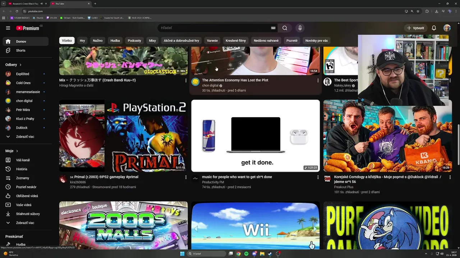460x258 pixels.
Task: Show more subscriptions with Zobraziť viac
Action: [25, 137]
